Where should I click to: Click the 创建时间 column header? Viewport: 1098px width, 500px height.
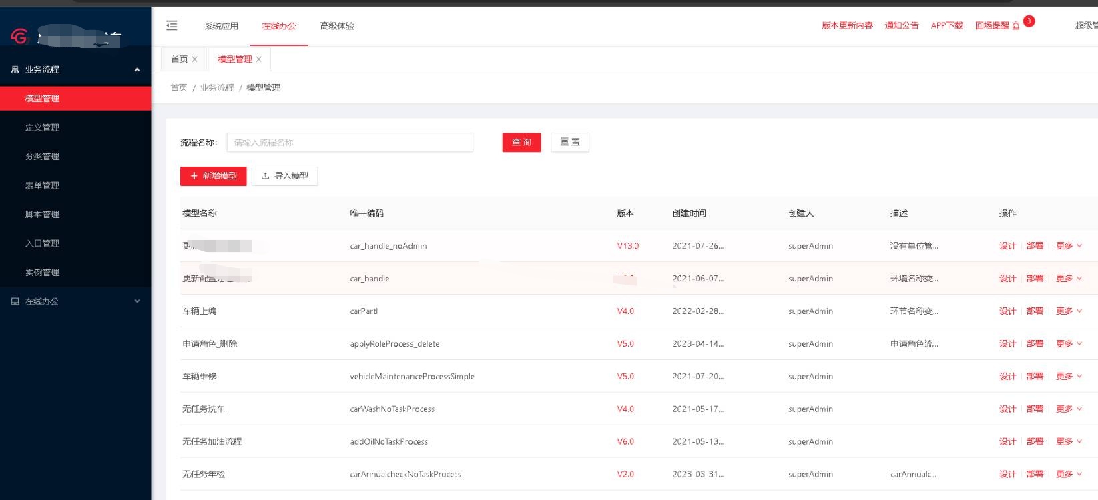[x=689, y=213]
